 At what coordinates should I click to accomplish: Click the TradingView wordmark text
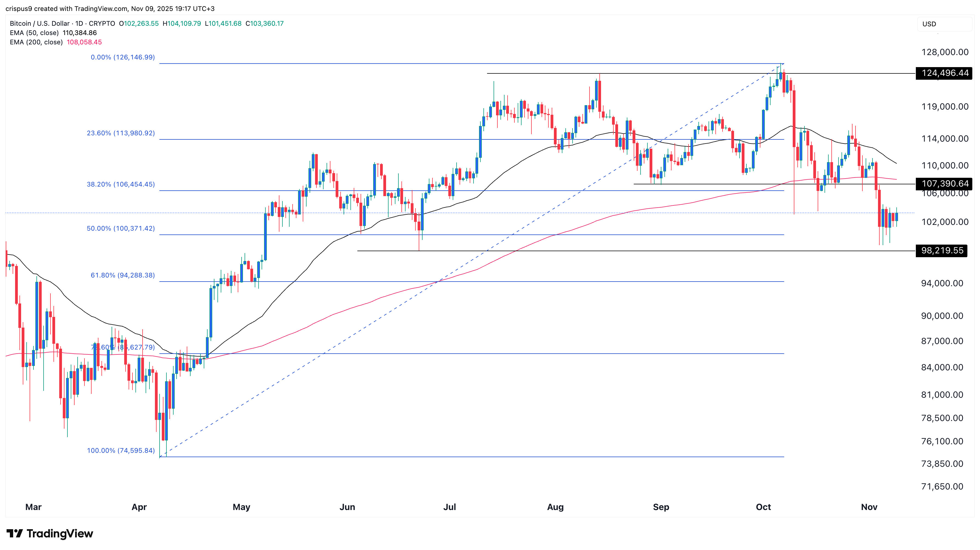pyautogui.click(x=60, y=534)
